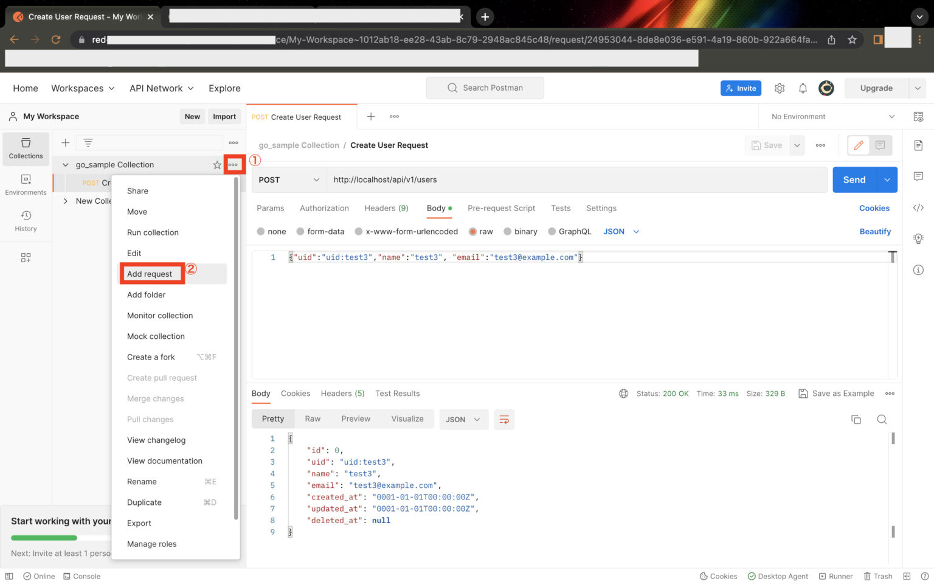Click the Send button

click(x=854, y=179)
